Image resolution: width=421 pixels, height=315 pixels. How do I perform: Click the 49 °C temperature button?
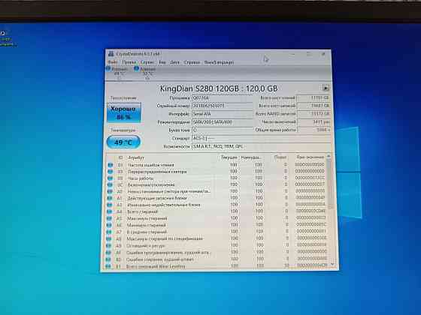(123, 142)
